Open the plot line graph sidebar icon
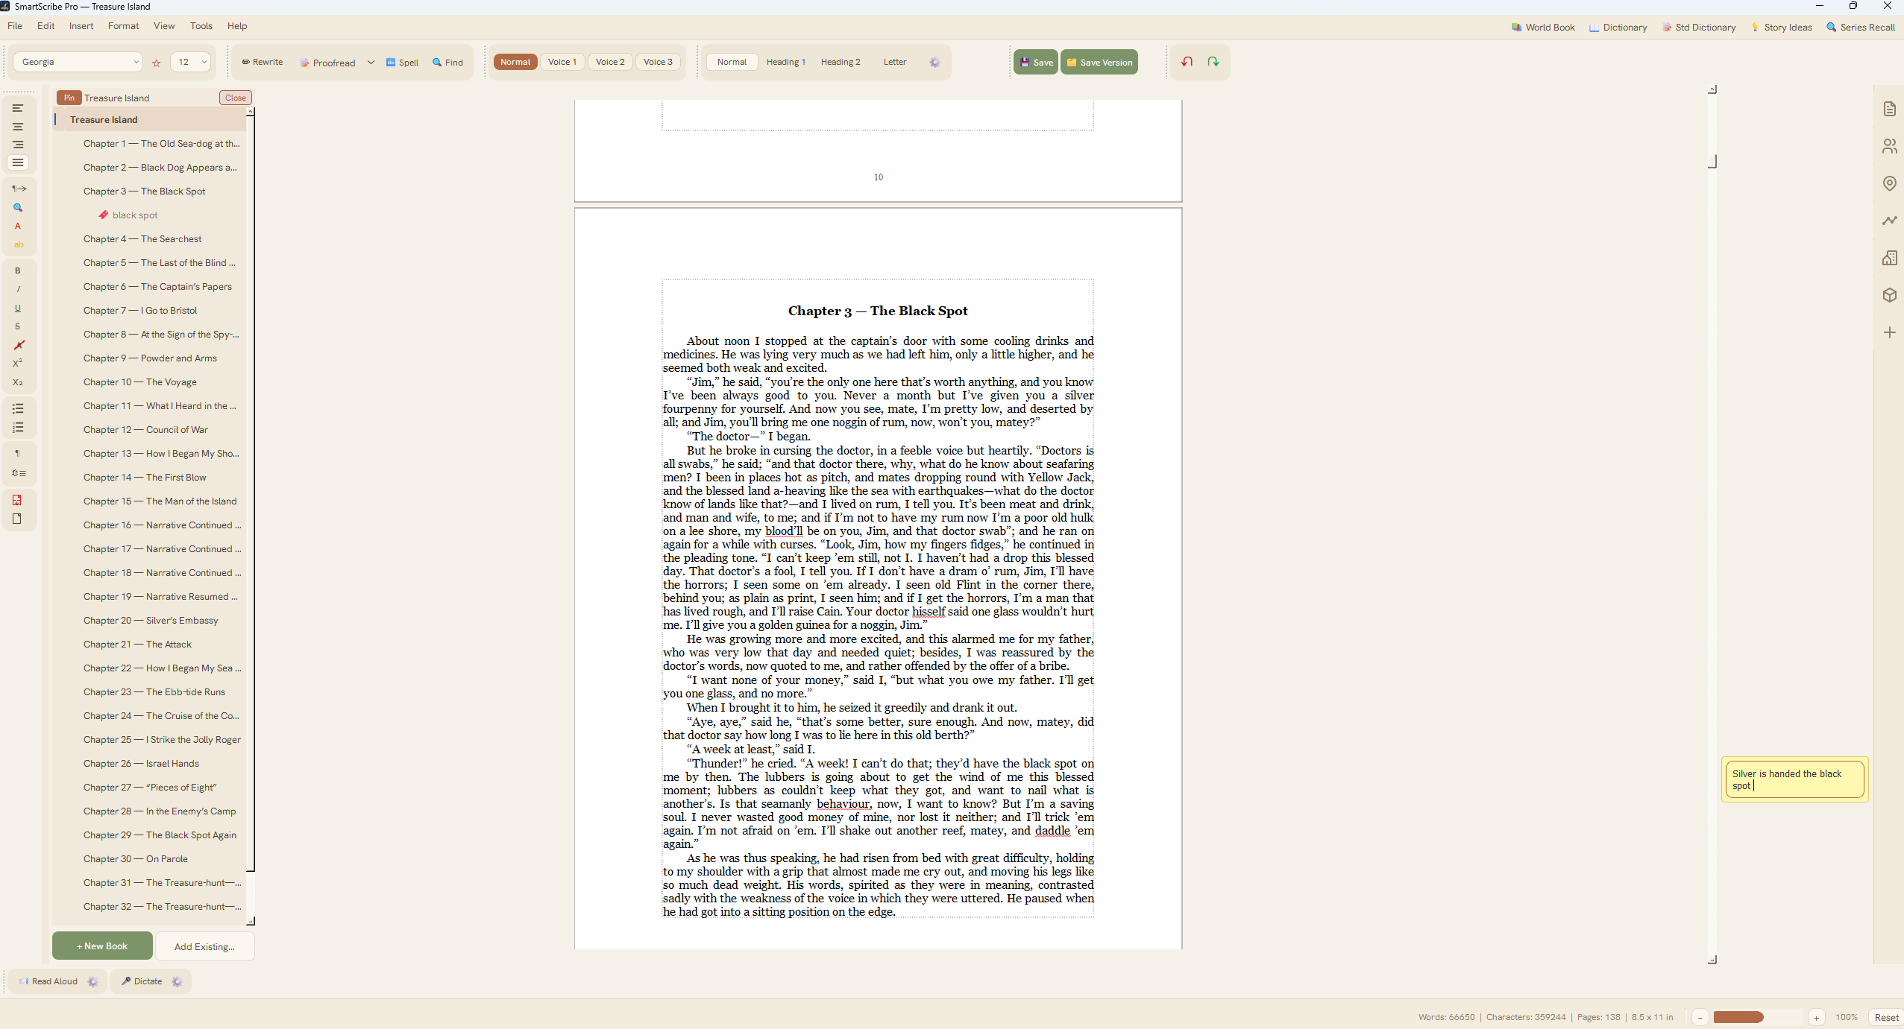This screenshot has width=1904, height=1029. tap(1889, 221)
